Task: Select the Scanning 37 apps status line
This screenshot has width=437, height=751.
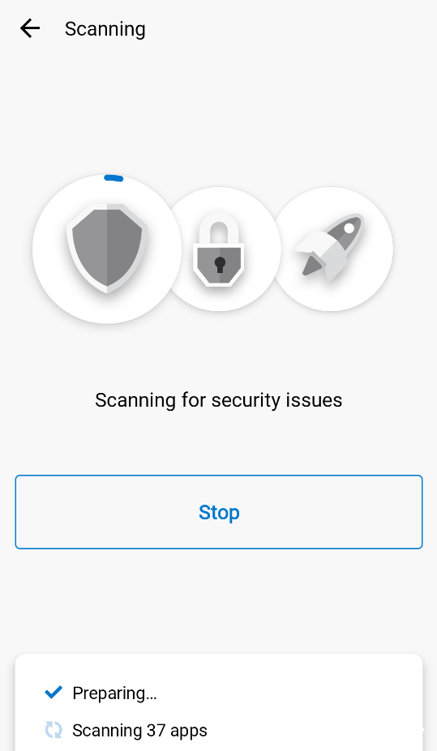Action: pos(140,731)
